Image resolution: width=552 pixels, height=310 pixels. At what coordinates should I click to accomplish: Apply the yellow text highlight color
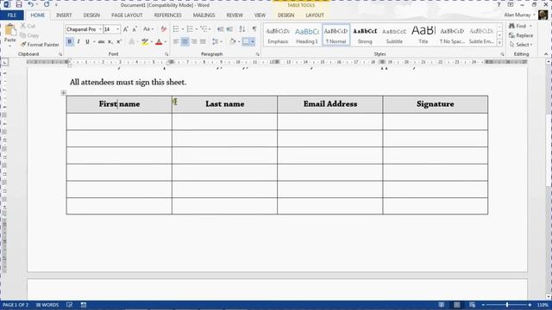pos(145,42)
